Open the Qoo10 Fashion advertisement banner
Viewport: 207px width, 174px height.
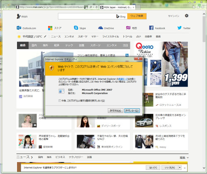point(161,64)
